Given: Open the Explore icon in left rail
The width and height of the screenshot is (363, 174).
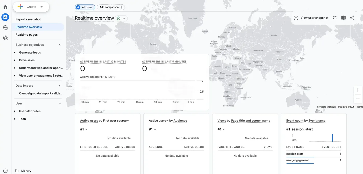Looking at the screenshot, I should [5, 27].
